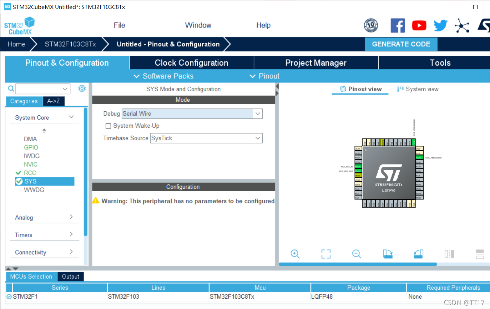
Task: Click the 10-year anniversary badge icon
Action: click(371, 25)
